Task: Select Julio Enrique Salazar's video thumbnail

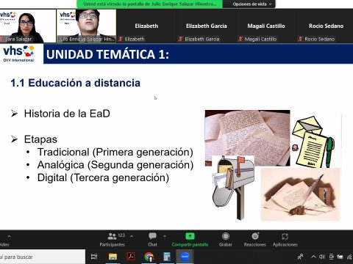Action: click(86, 26)
